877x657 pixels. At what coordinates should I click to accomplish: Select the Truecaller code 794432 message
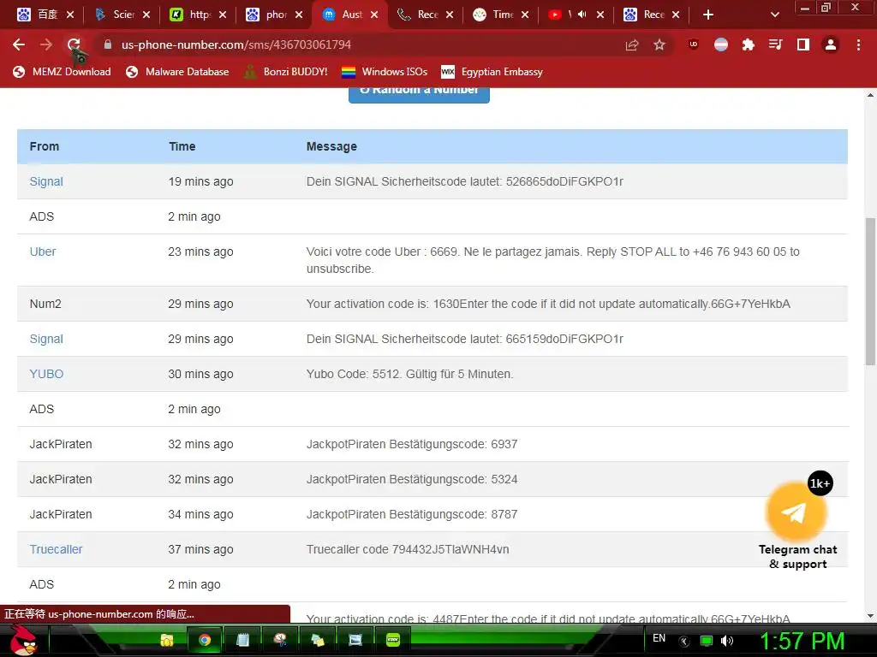(x=408, y=550)
